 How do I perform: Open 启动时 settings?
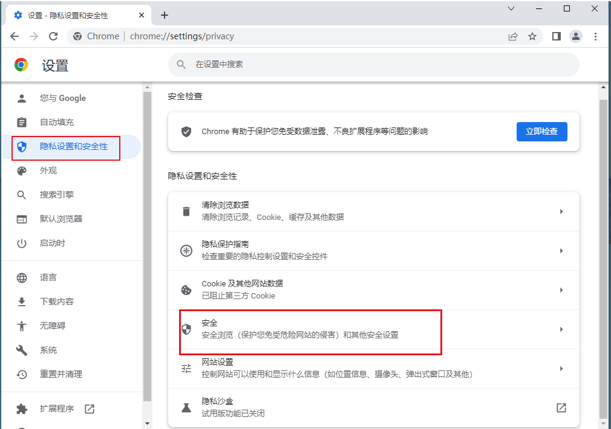tap(71, 244)
